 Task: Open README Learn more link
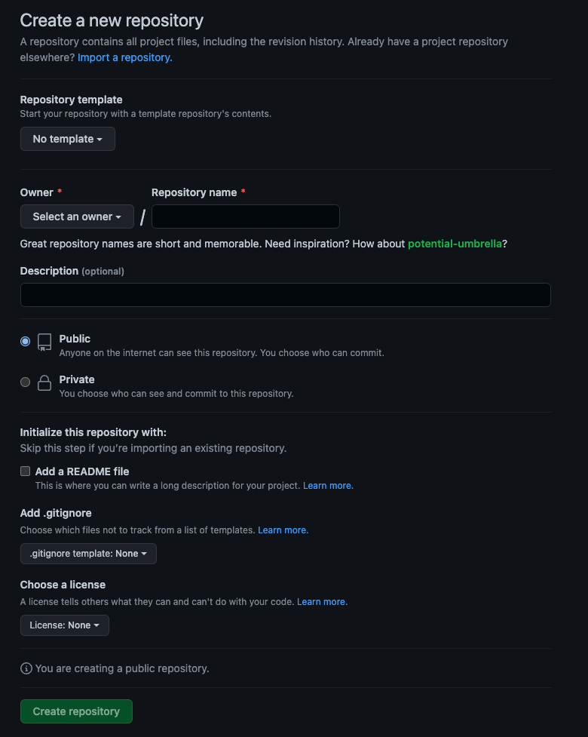(x=328, y=486)
